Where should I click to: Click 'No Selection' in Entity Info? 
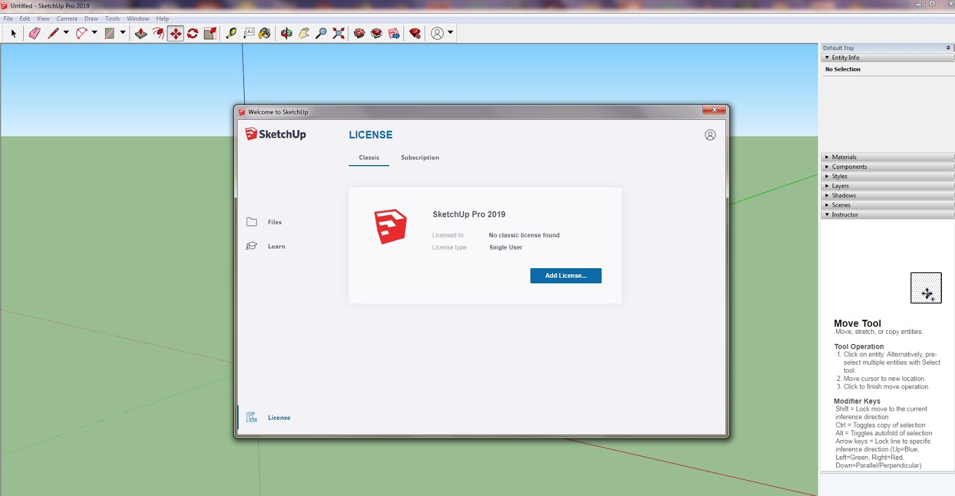click(843, 69)
